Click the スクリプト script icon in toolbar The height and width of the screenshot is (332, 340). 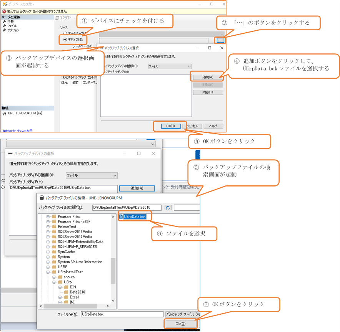coord(57,18)
